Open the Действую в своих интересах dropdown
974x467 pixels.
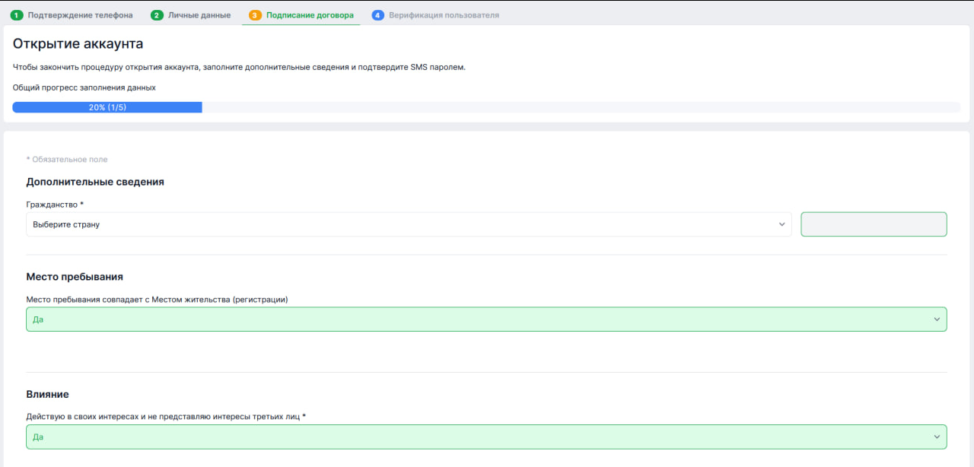click(x=479, y=437)
